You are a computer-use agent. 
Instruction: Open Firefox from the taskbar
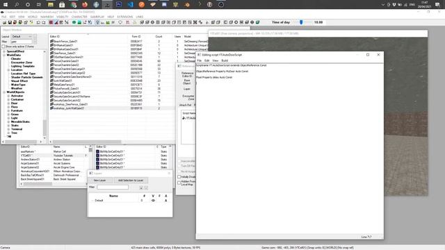pos(85,5)
